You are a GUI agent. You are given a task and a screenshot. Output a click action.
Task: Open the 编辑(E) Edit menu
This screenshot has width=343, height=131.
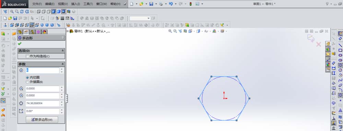(x=50, y=4)
